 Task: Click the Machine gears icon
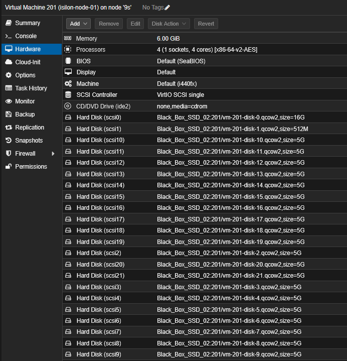[x=68, y=83]
